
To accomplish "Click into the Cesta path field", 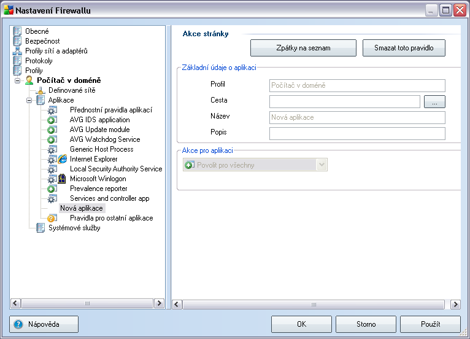I will point(345,102).
